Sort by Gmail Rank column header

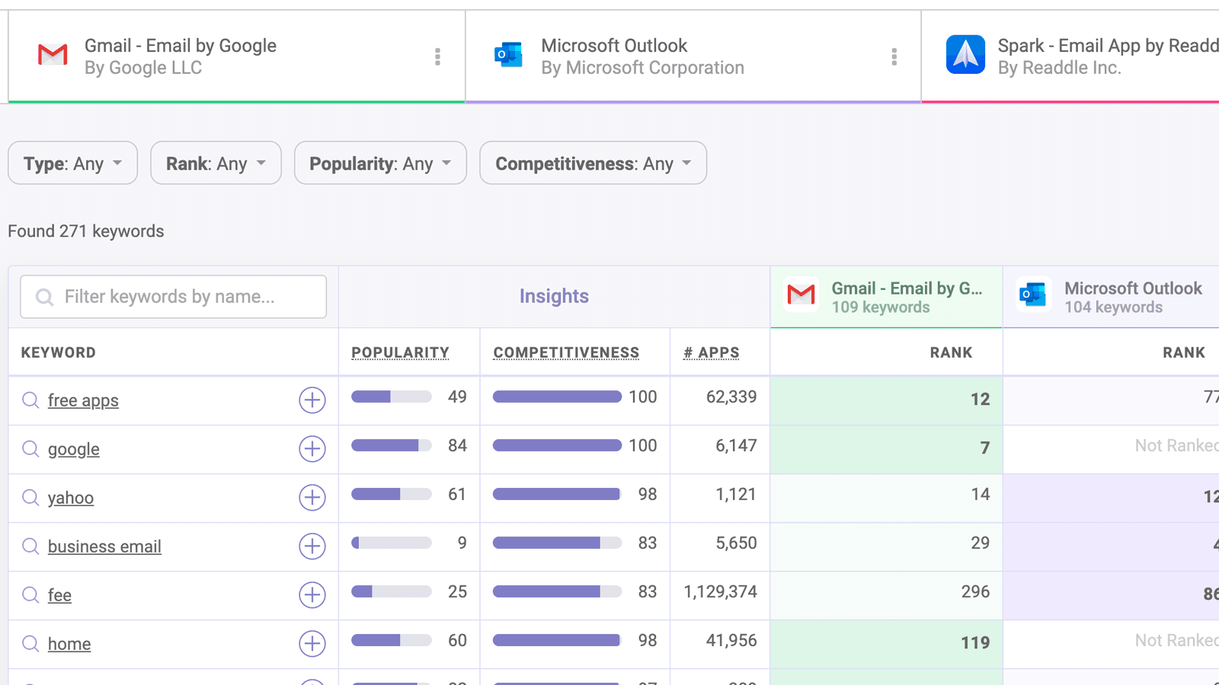951,352
